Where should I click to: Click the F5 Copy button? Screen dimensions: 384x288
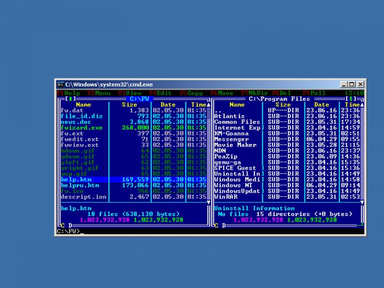point(191,93)
